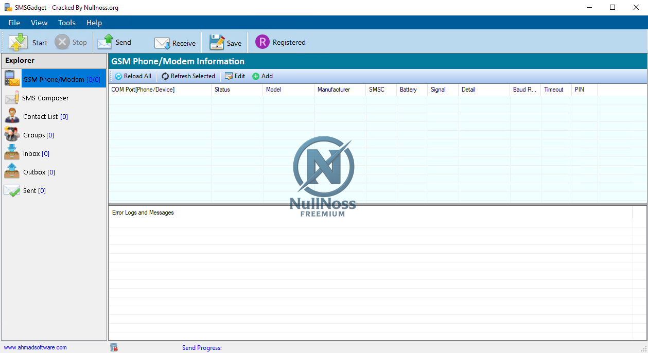
Task: Click the Start toolbar icon
Action: (19, 42)
